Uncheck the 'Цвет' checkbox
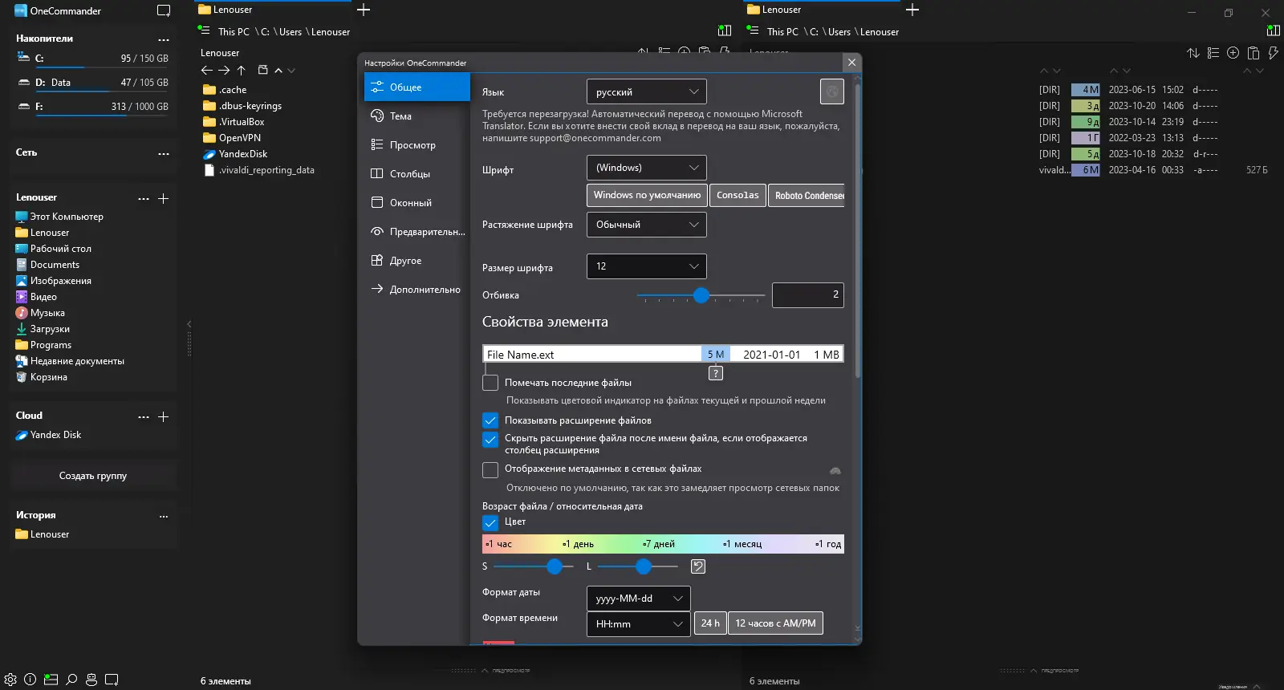This screenshot has height=690, width=1284. tap(490, 522)
